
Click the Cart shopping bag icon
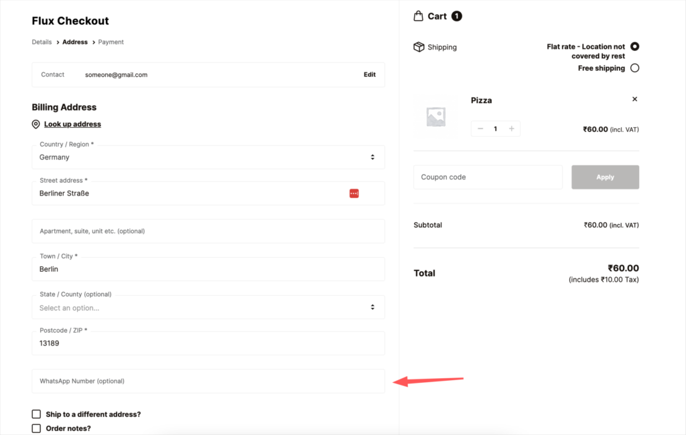click(419, 15)
